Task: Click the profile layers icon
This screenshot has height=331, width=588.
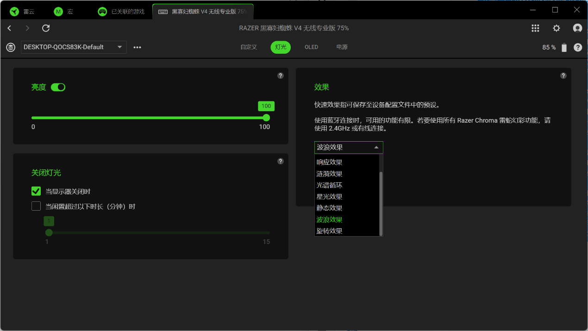Action: point(10,47)
